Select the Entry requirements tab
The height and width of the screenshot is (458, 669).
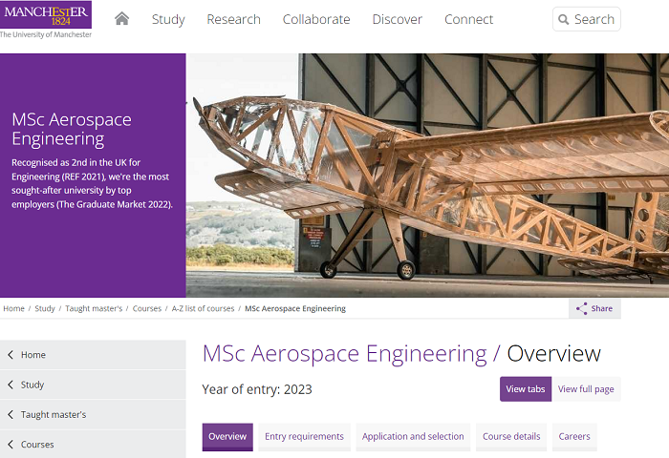pos(304,437)
